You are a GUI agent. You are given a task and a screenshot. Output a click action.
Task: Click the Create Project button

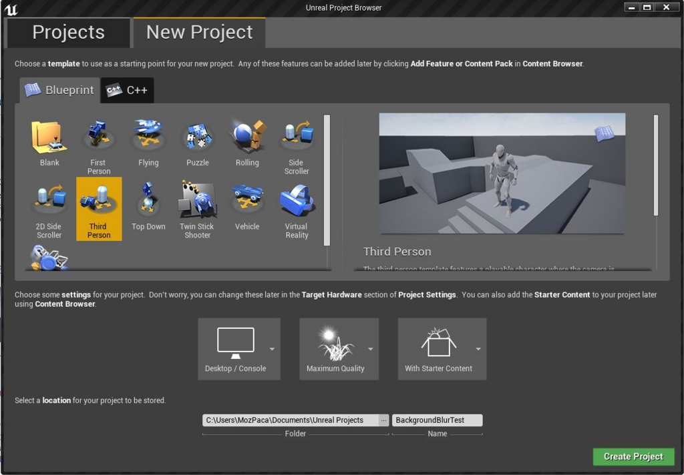(x=633, y=457)
